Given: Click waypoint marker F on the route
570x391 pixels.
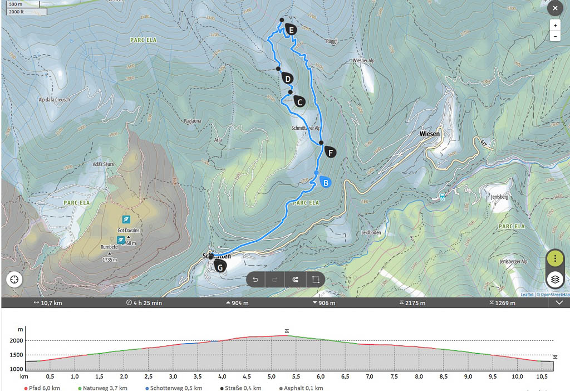Looking at the screenshot, I should (330, 152).
